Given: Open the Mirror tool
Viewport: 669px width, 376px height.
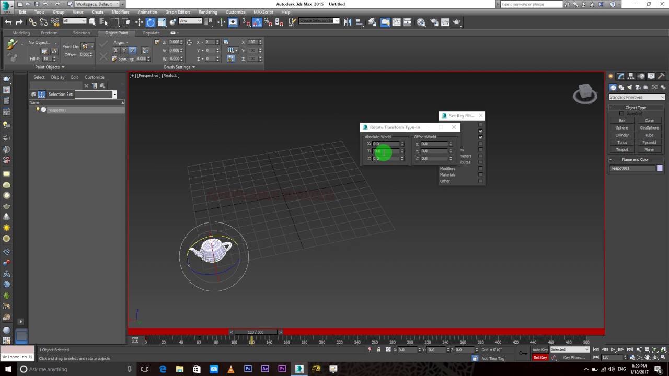Looking at the screenshot, I should click(x=348, y=22).
